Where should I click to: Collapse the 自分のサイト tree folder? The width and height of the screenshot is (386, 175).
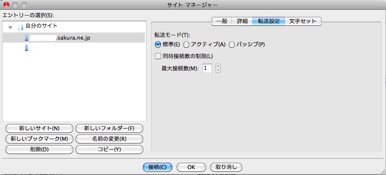coord(10,27)
